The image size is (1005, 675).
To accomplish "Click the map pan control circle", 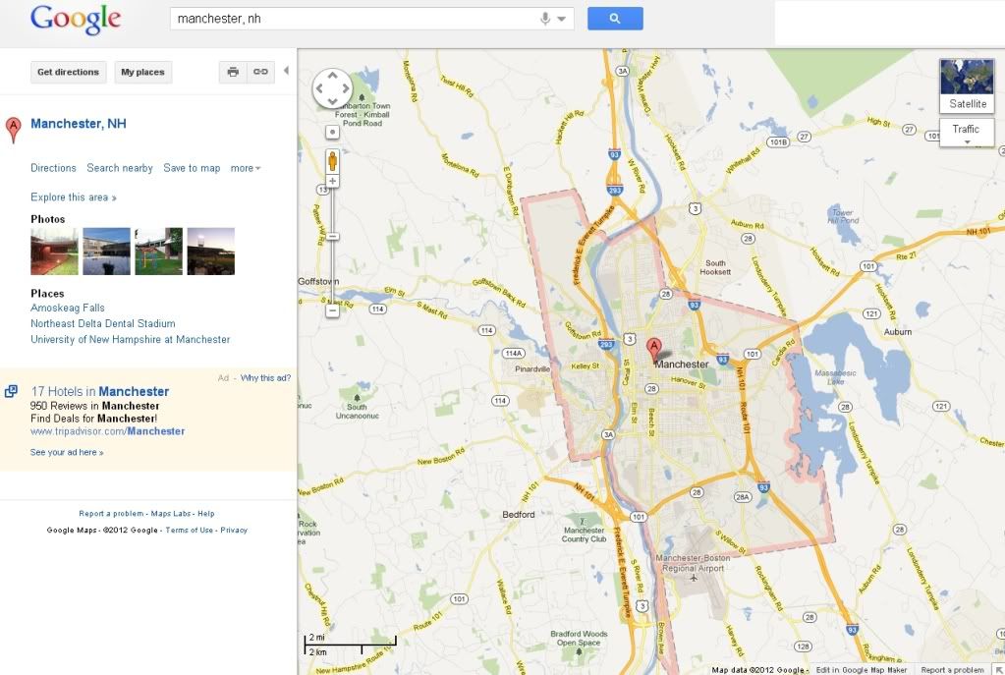I will [332, 88].
